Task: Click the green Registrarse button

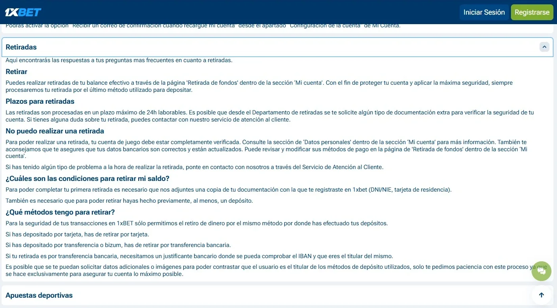Action: point(532,12)
